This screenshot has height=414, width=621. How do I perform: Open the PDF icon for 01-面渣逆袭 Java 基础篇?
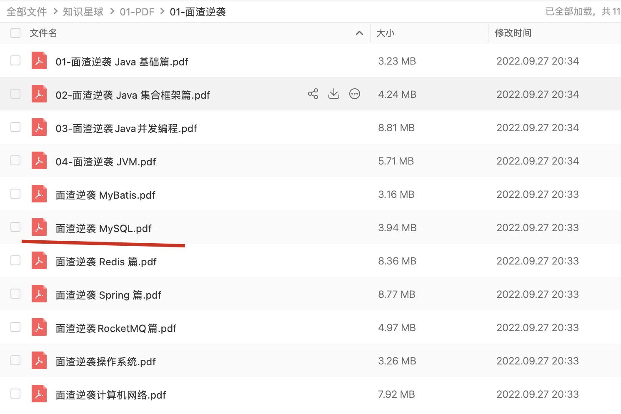[x=39, y=60]
